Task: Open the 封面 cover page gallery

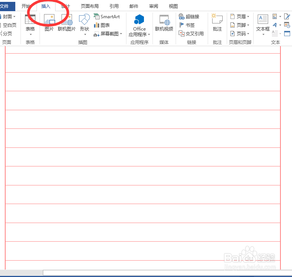Action: click(x=8, y=16)
